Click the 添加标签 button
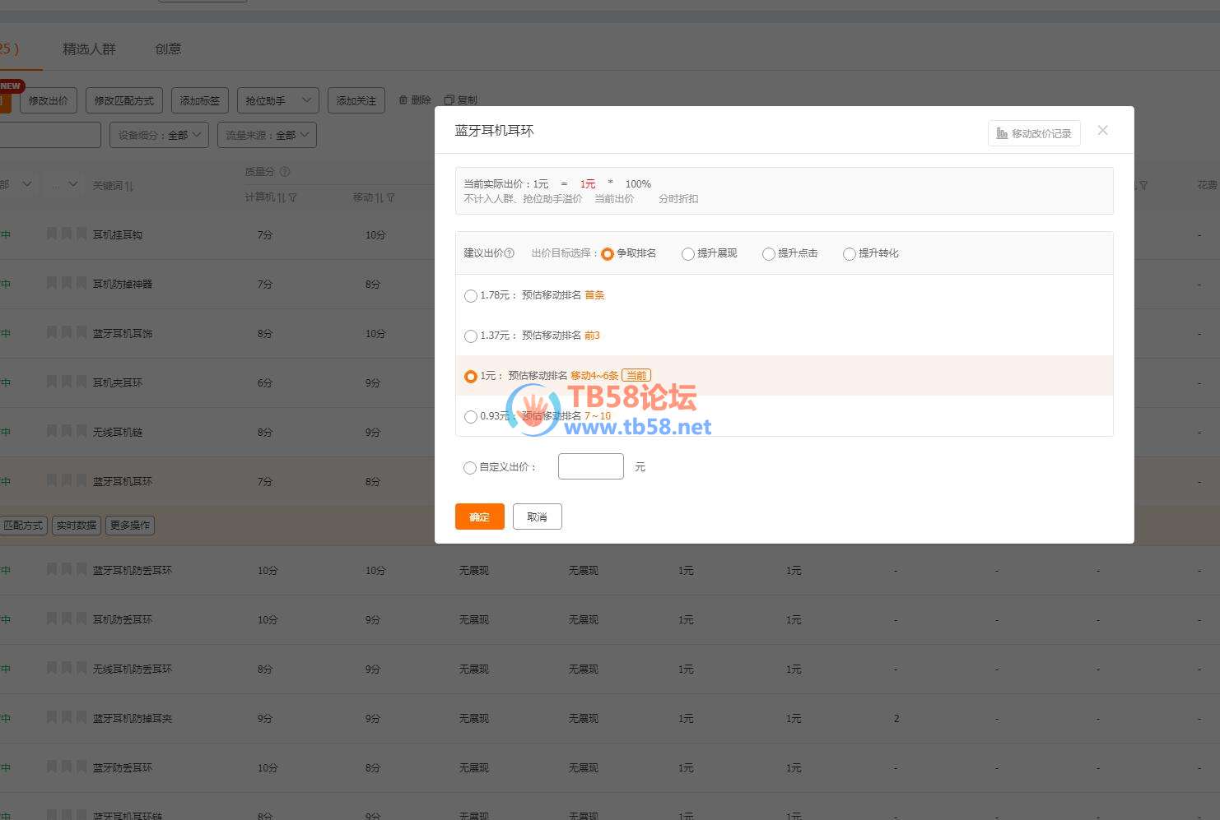 click(x=200, y=100)
